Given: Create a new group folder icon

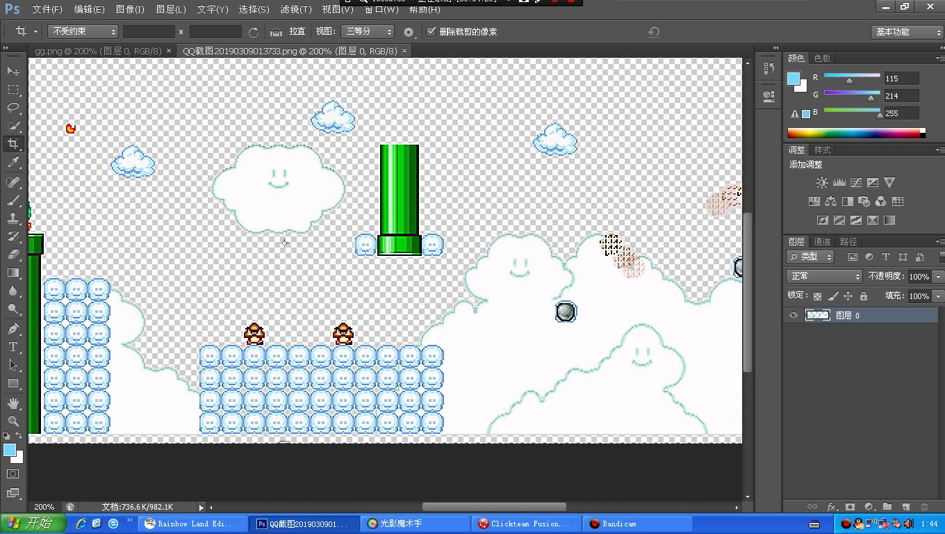Looking at the screenshot, I should click(887, 508).
